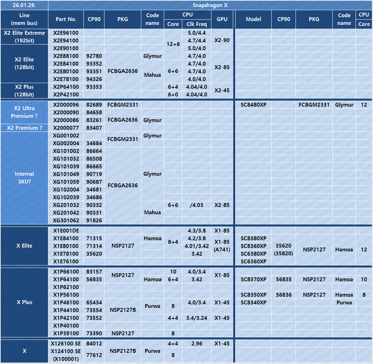Viewport: 373px width, 364px height.
Task: Click part number XG101059
Action: tap(66, 182)
